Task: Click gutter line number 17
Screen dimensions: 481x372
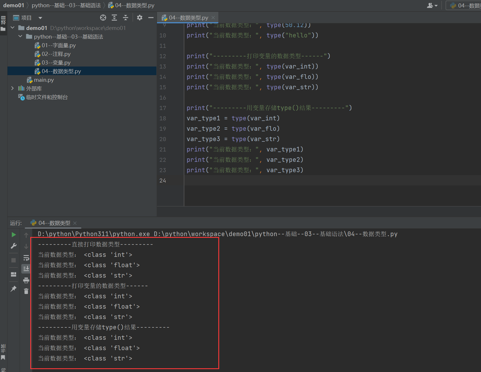Action: coord(163,108)
